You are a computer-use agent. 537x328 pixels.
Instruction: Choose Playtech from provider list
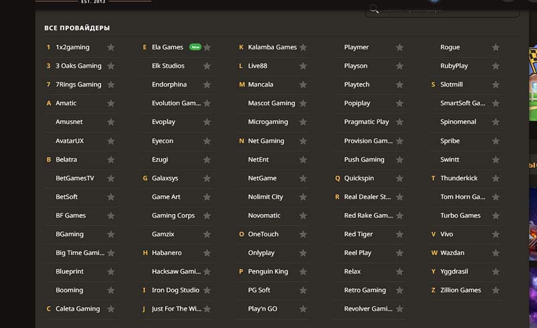tap(356, 85)
